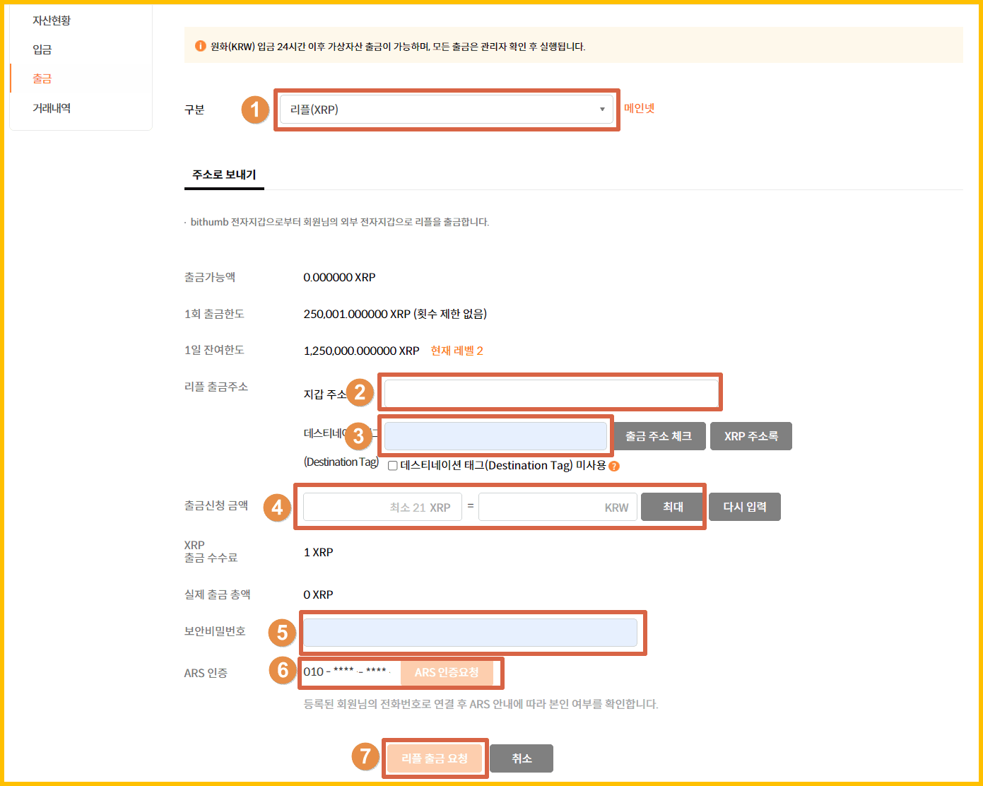Submit with the 리플 출금 요청 button

pos(435,758)
